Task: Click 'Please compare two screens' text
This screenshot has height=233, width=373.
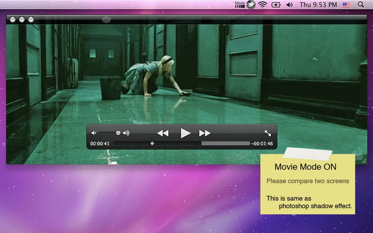Action: [308, 181]
